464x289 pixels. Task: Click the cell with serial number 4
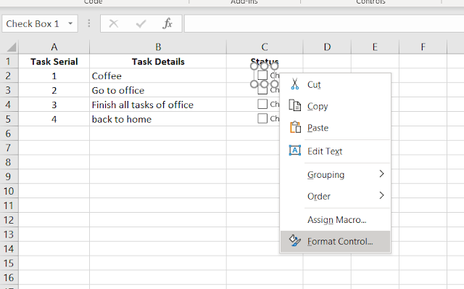point(54,119)
